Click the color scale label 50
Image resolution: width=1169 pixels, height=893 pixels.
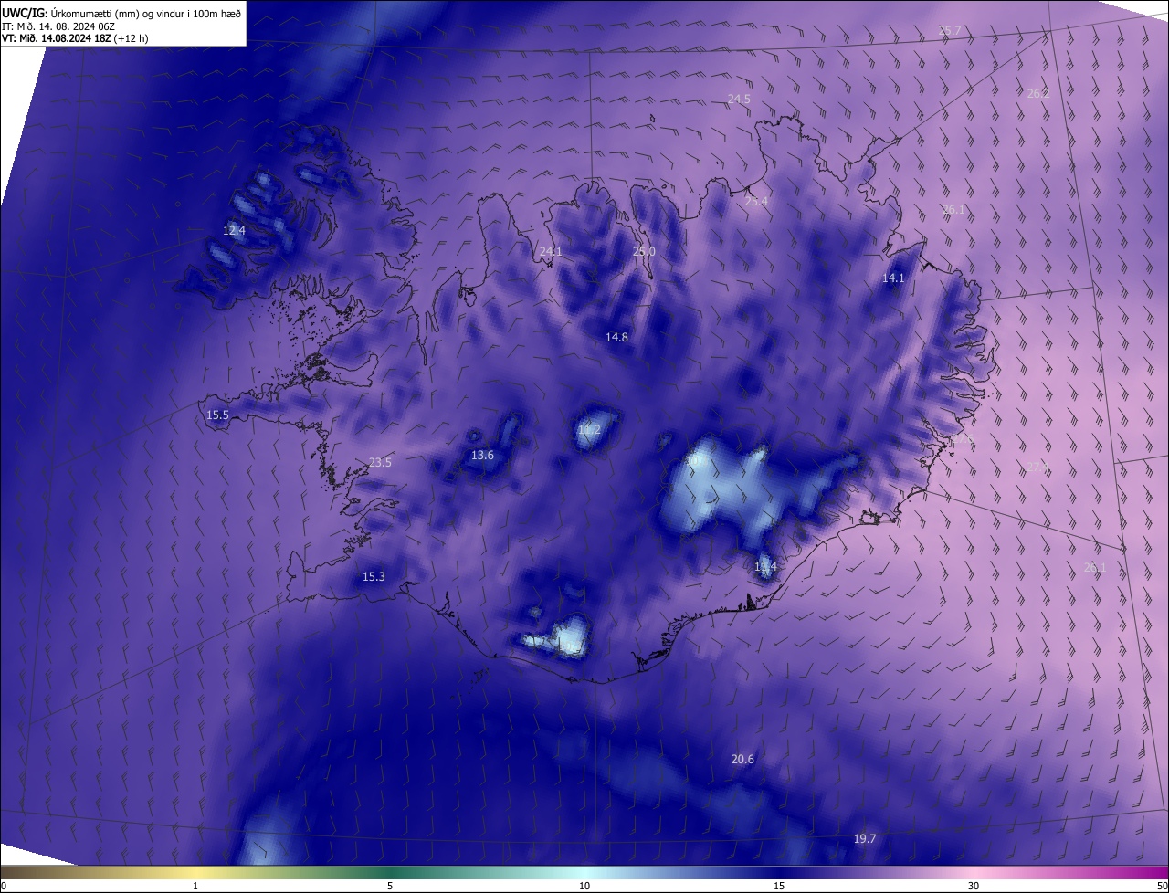pos(1162,886)
